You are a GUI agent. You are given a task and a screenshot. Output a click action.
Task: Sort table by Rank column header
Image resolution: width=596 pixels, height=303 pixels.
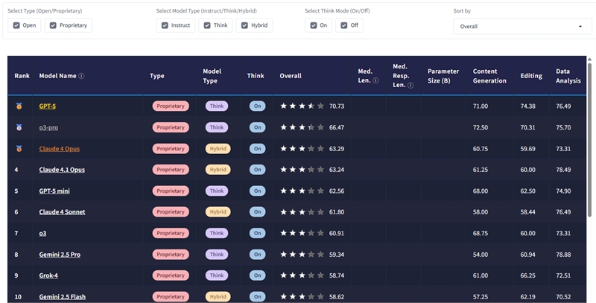point(22,76)
